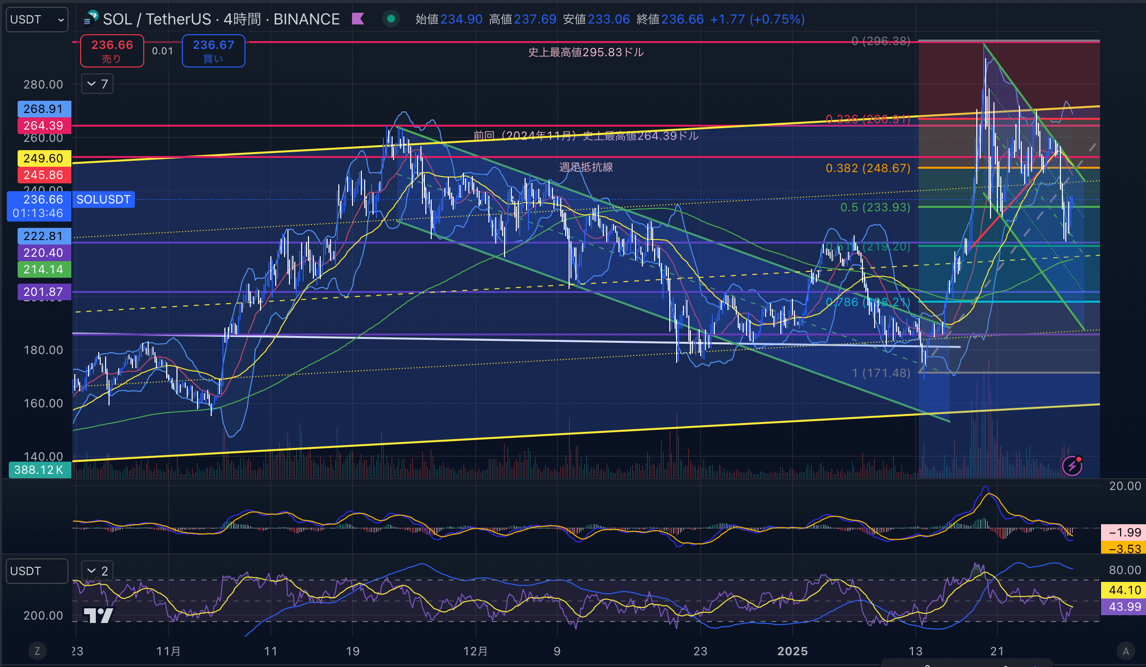Click the 高値237.69 high value in header
This screenshot has height=667, width=1146.
pyautogui.click(x=523, y=19)
